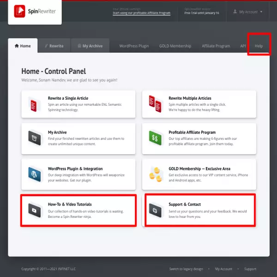
Task: Click the green dollar icon for Affiliate Program
Action: pos(155,138)
